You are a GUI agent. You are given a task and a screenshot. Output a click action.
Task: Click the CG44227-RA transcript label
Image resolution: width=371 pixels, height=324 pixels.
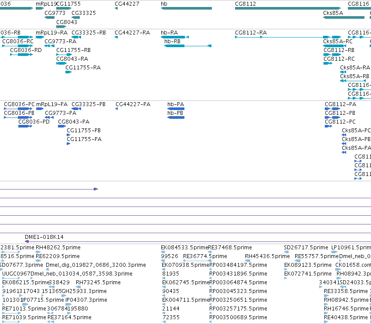click(132, 33)
